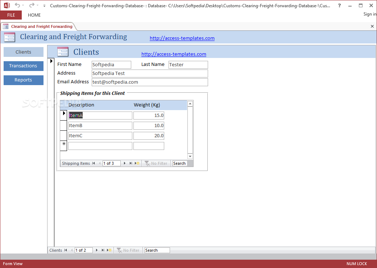Open the Undo history dropdown arrow
Viewport: 377px width, 268px height.
tap(23, 5)
